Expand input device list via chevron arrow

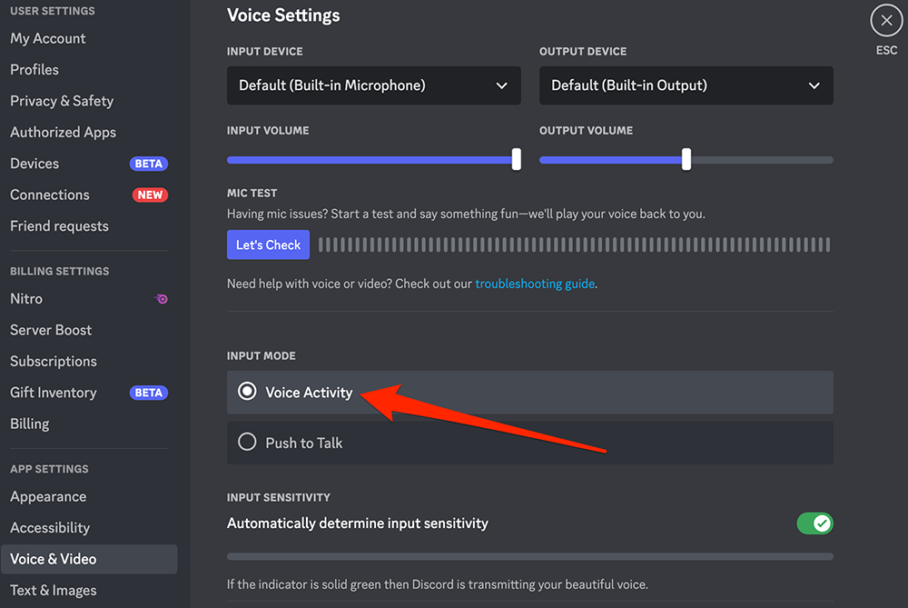501,85
